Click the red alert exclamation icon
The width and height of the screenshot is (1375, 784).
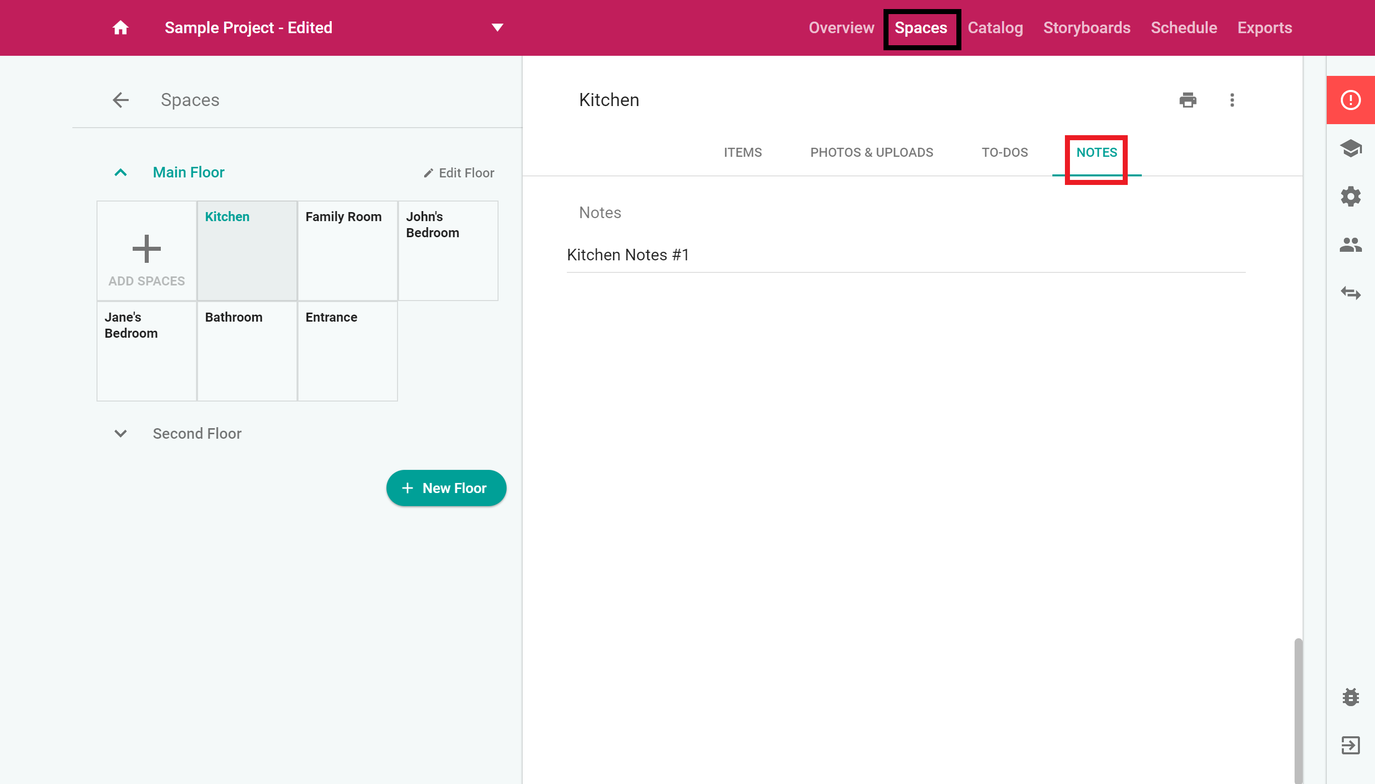tap(1350, 100)
